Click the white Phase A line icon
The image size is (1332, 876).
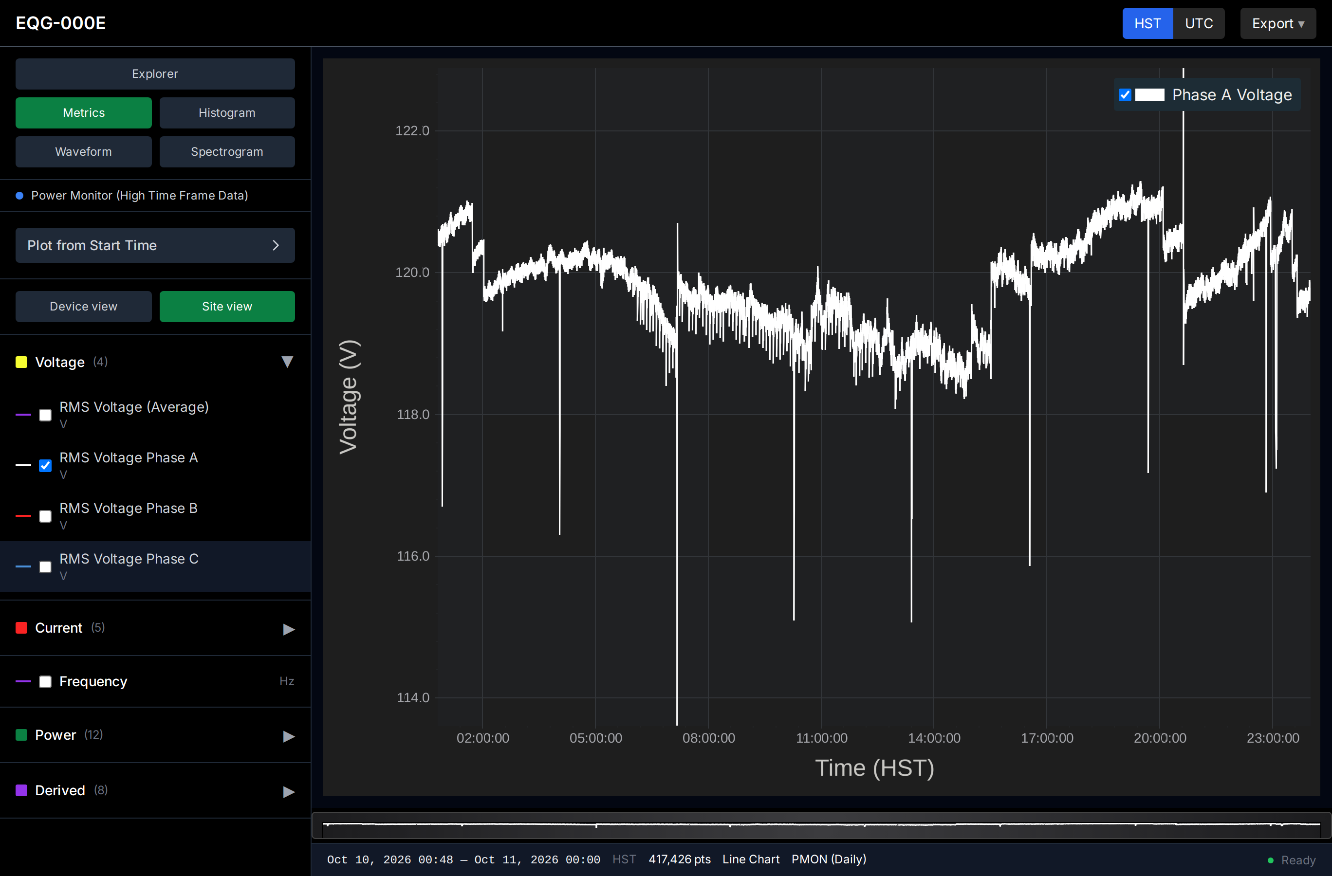coord(23,465)
